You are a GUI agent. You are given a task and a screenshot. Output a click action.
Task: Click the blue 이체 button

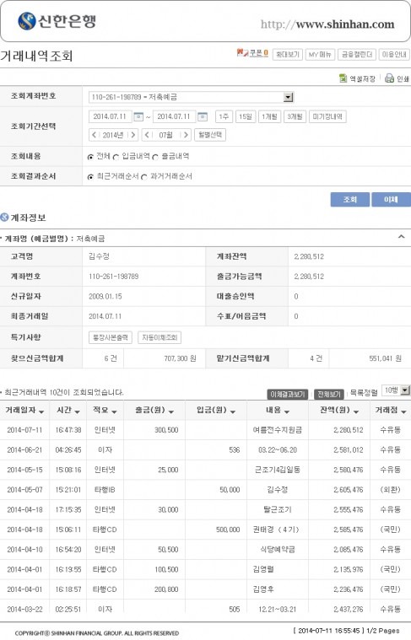(391, 199)
